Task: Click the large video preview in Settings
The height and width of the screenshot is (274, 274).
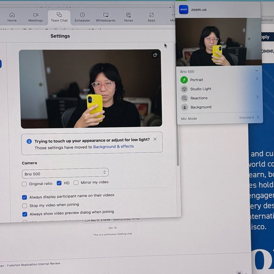Action: [91, 89]
